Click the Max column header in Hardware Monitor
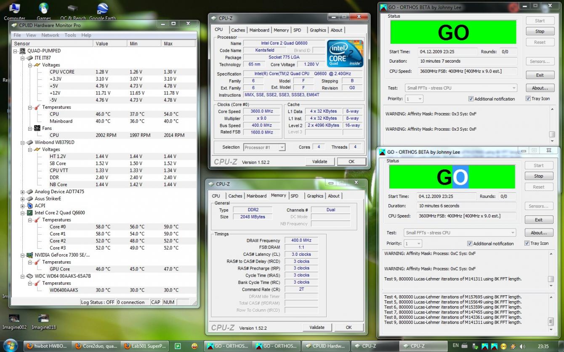564x352 pixels. coord(178,44)
